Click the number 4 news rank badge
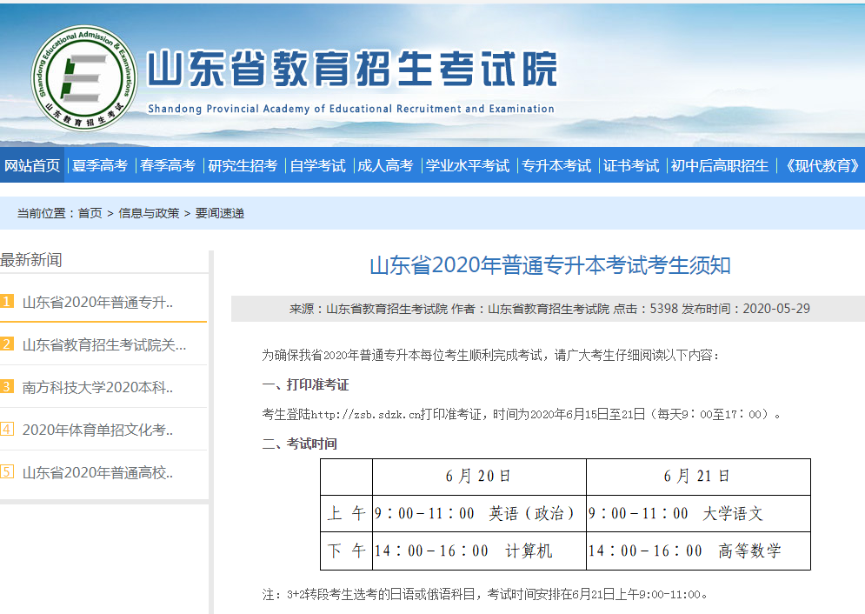The height and width of the screenshot is (614, 865). click(7, 429)
